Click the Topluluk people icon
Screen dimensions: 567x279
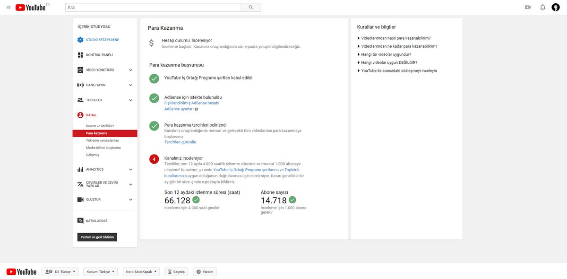point(80,100)
